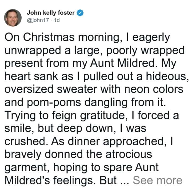
Task: Expand the post with See more
Action: [x=157, y=180]
